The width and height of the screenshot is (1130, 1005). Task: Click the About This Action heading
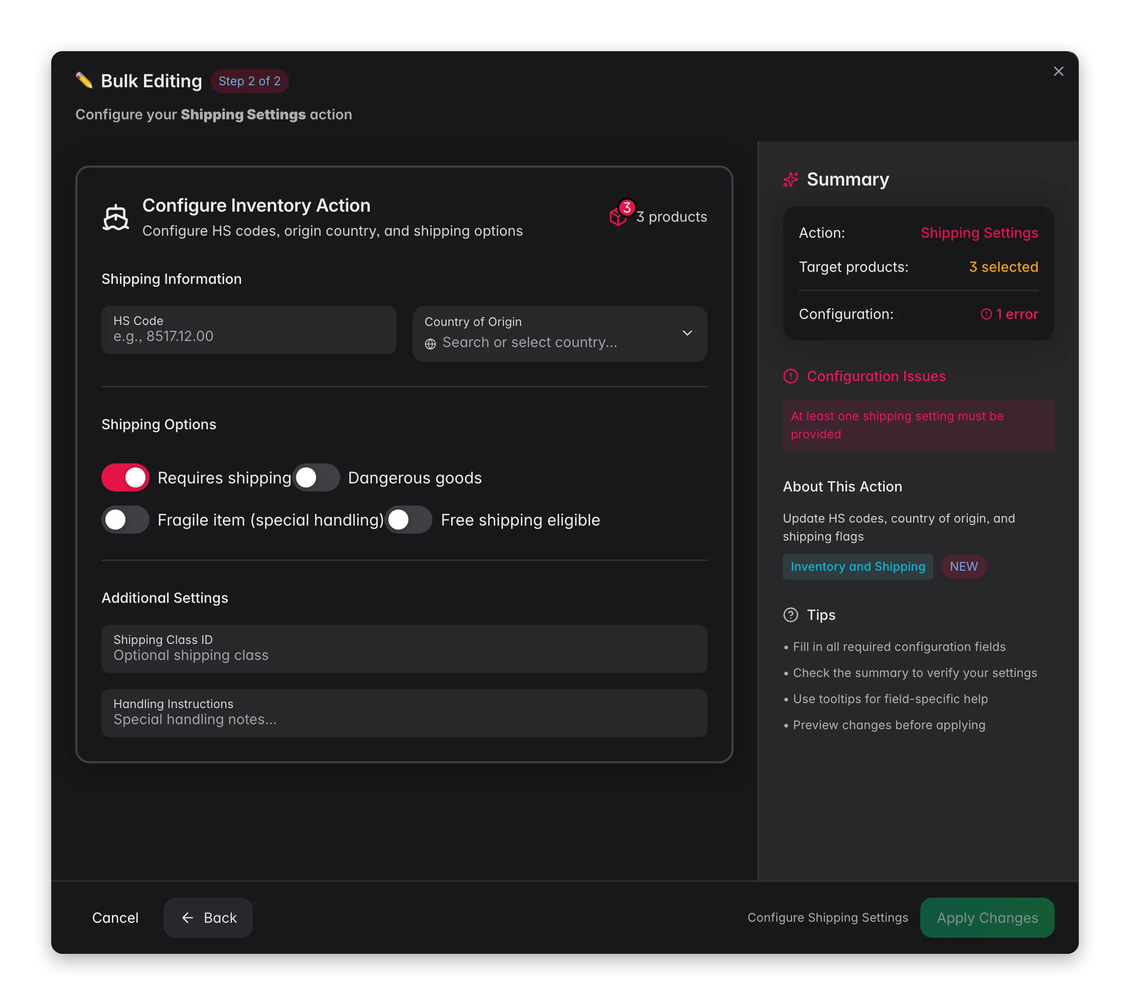[x=842, y=486]
